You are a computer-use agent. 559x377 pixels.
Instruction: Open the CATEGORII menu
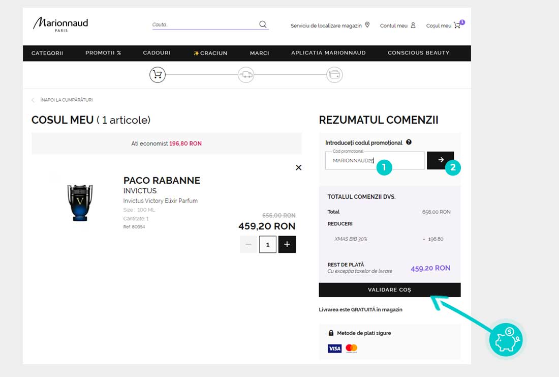click(x=47, y=53)
